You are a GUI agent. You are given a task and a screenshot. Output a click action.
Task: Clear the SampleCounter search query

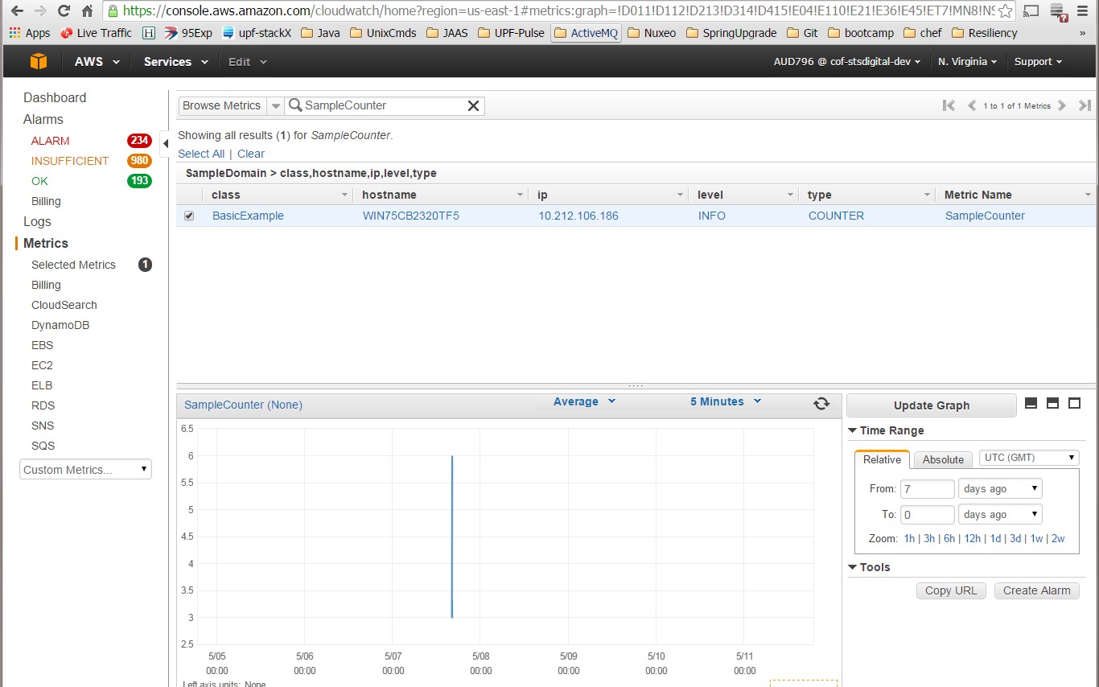pos(473,105)
